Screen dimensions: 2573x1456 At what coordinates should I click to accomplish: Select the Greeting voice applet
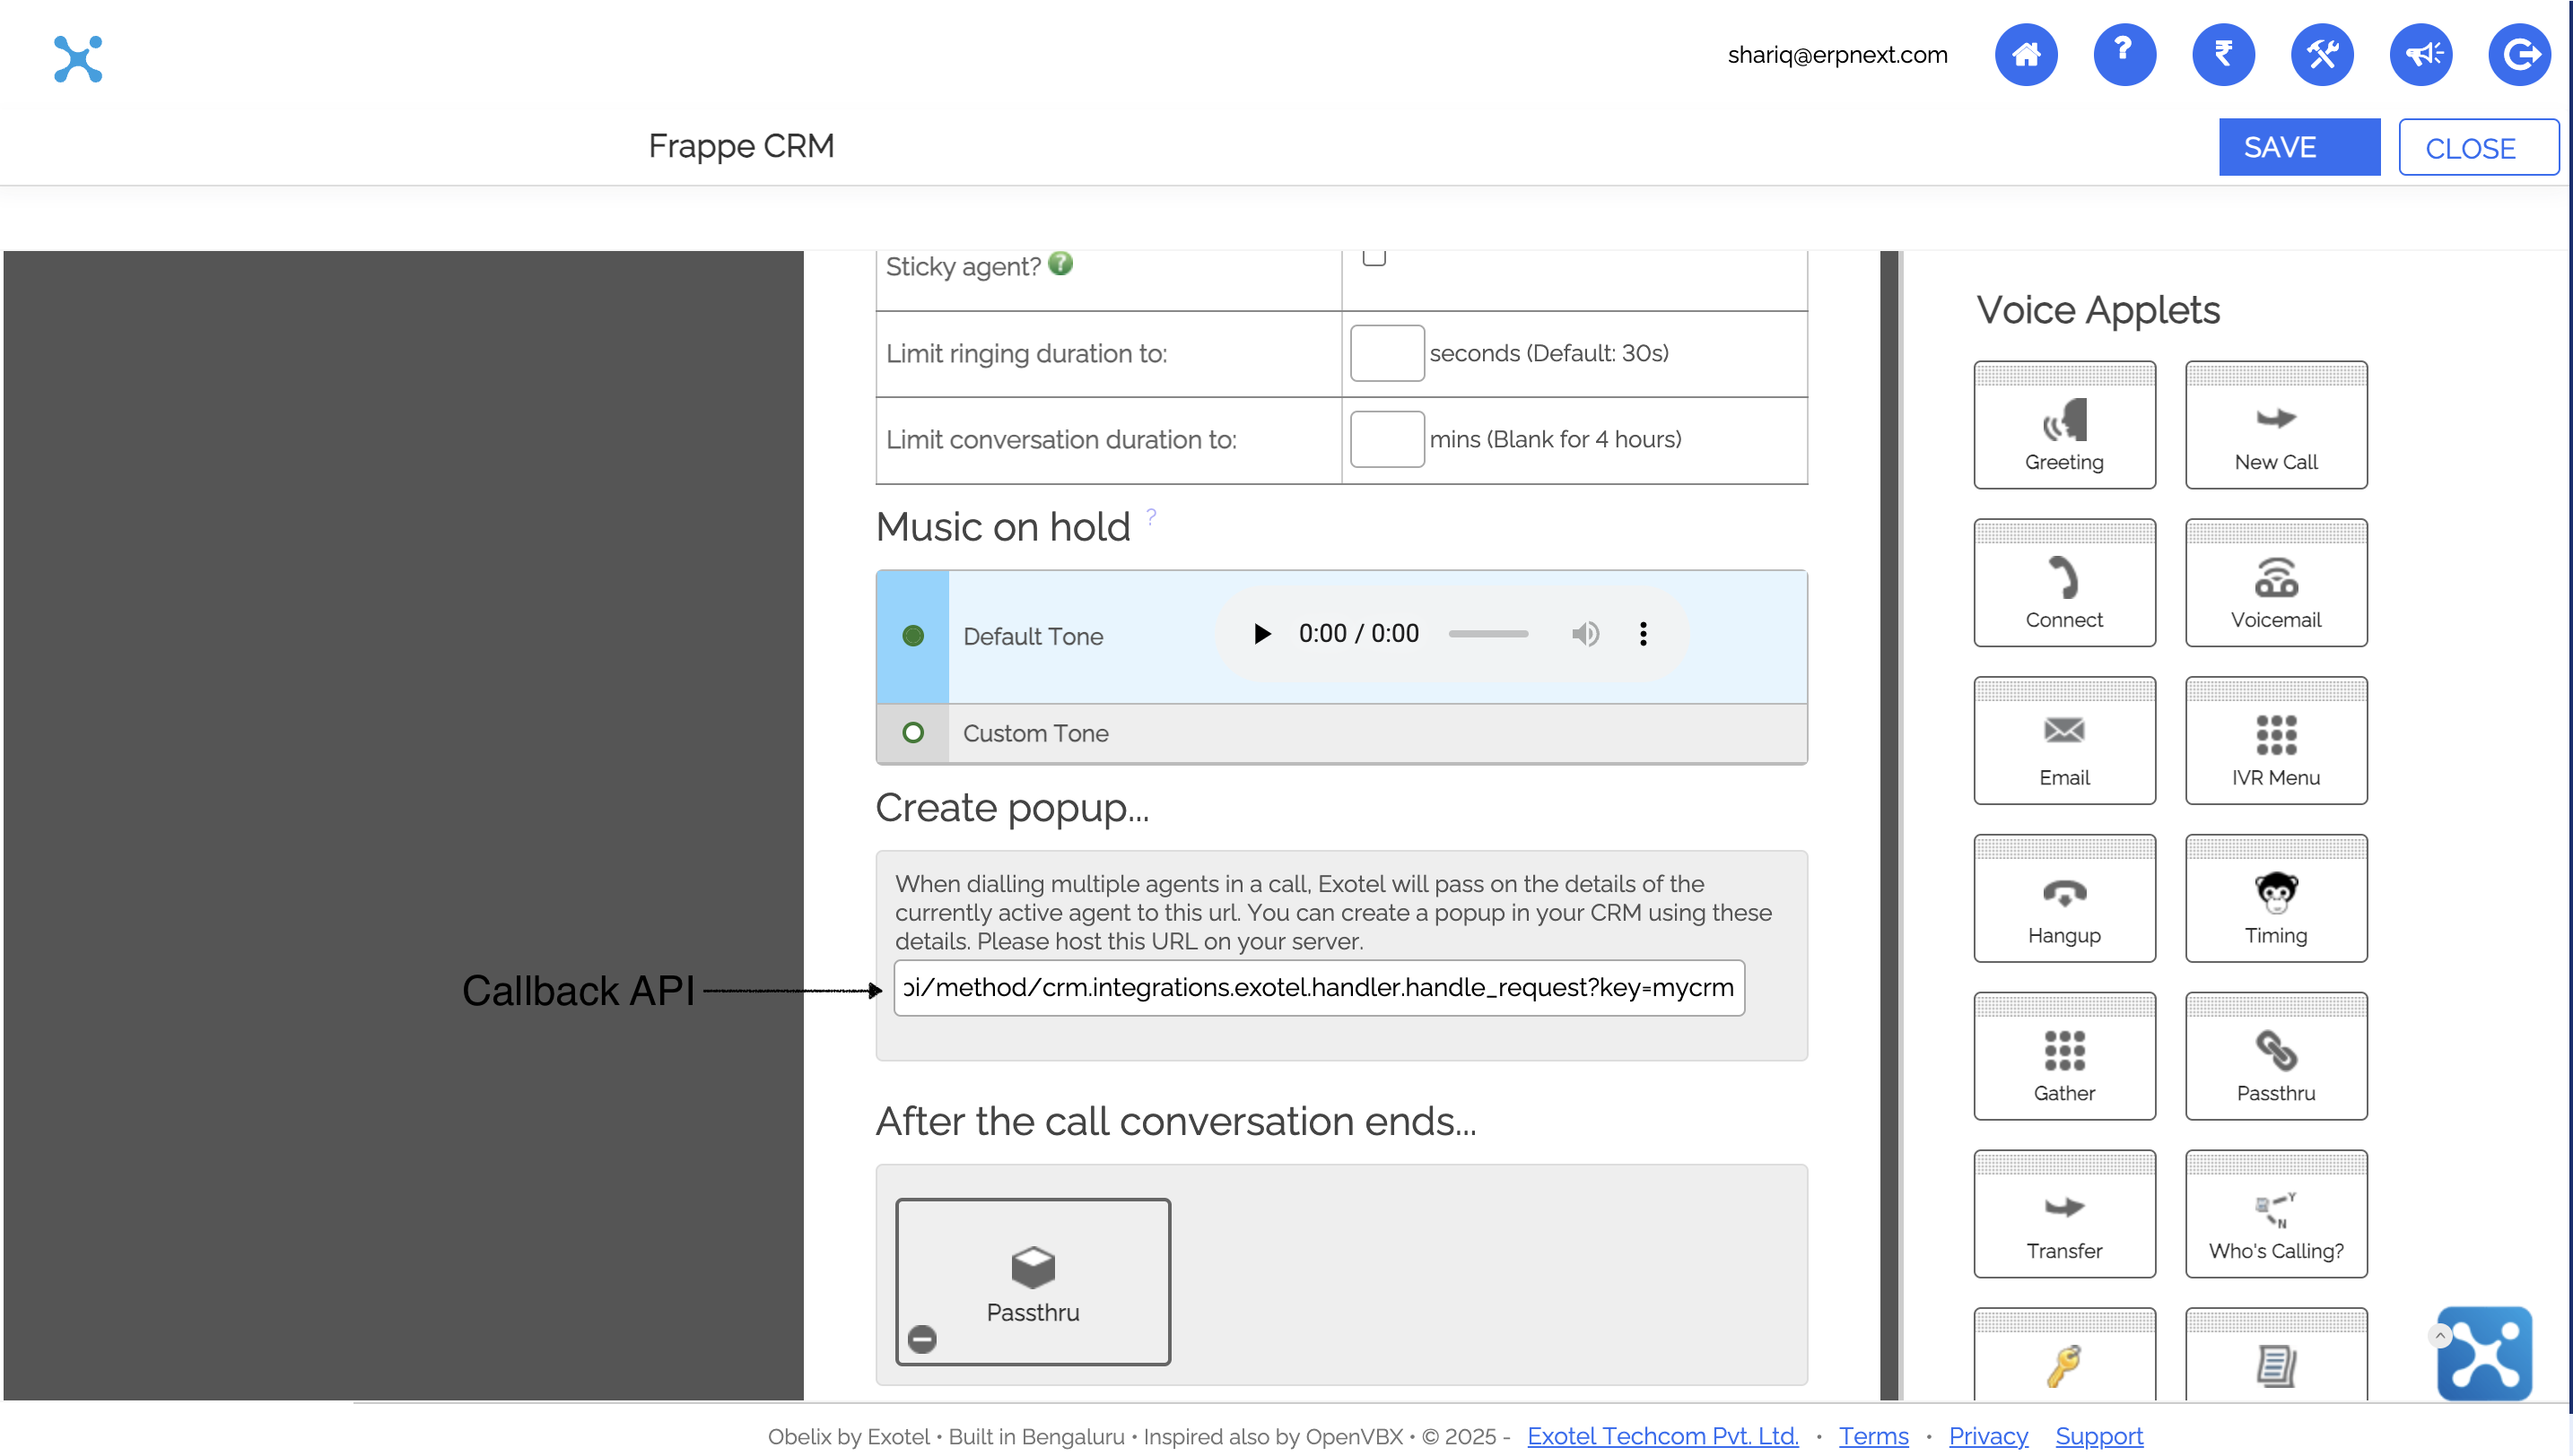2063,426
